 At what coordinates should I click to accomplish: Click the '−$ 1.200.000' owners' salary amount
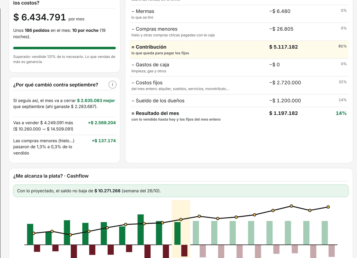point(285,101)
